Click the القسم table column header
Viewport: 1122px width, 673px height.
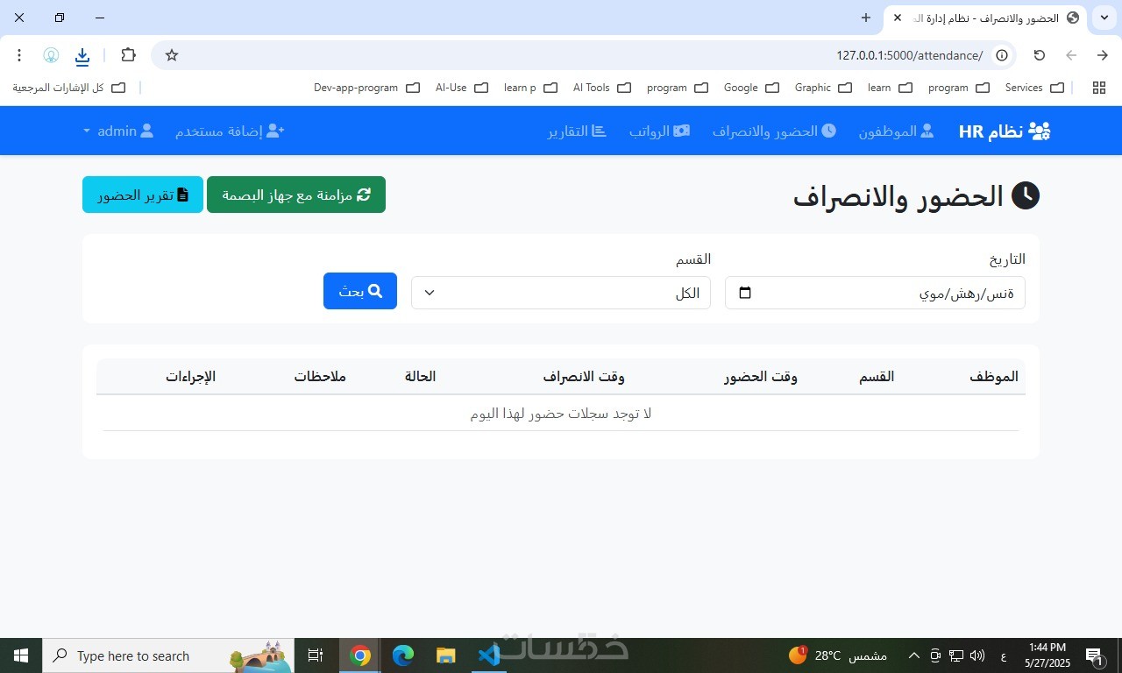pos(877,377)
